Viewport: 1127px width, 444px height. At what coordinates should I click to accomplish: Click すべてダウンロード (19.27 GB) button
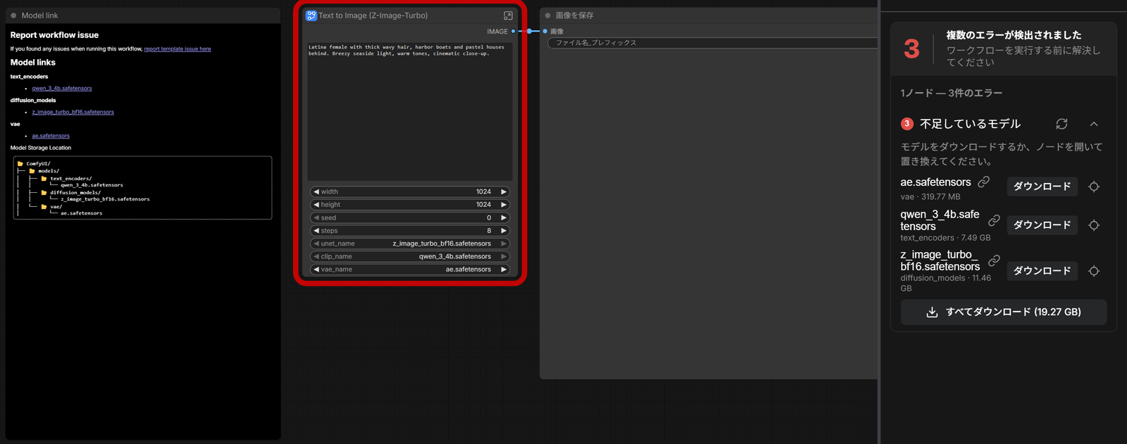(1004, 312)
